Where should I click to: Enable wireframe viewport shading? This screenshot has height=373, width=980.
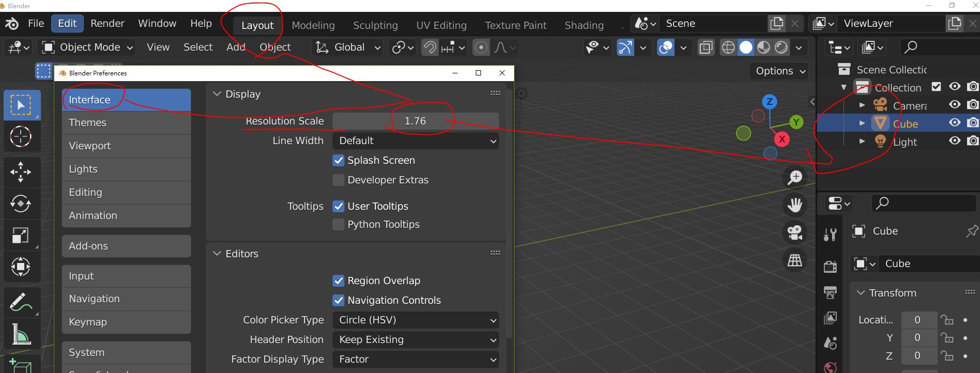point(728,48)
